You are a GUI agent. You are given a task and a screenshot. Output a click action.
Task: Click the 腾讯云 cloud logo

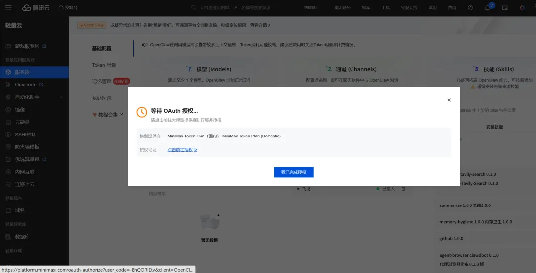pos(36,8)
